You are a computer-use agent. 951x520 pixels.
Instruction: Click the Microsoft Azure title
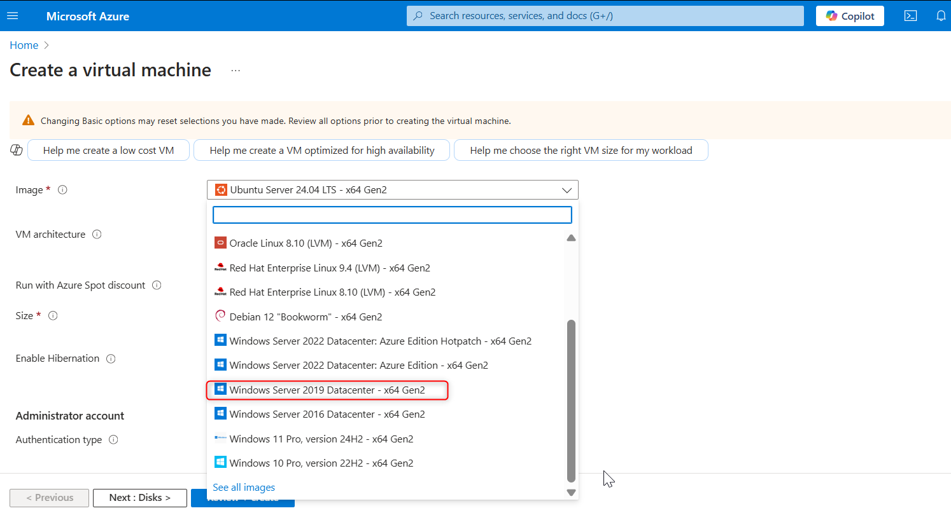pos(88,16)
